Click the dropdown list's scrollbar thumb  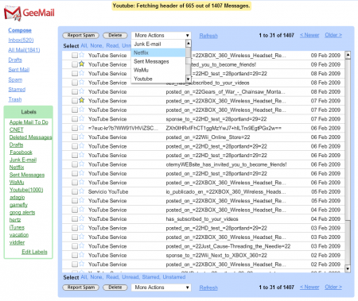tap(189, 61)
